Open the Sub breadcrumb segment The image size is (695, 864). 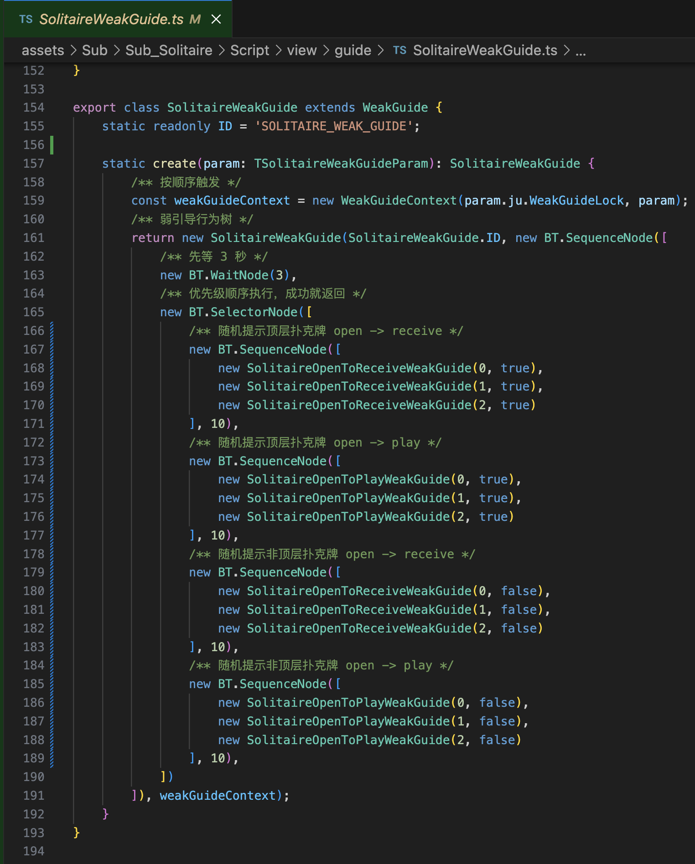click(95, 50)
